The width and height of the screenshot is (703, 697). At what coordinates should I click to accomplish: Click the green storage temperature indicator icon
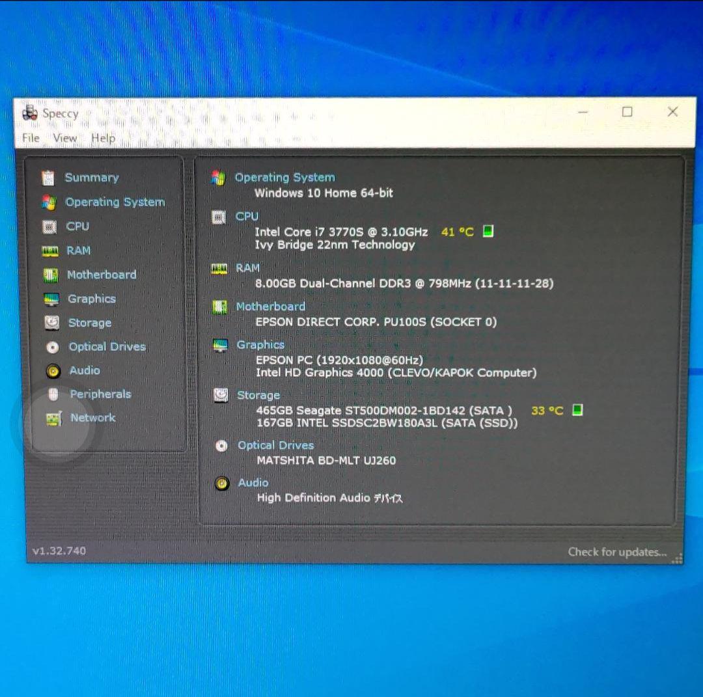[x=577, y=410]
